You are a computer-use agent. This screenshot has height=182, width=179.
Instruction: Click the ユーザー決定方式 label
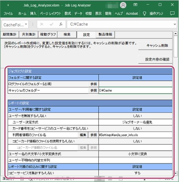click(25, 122)
